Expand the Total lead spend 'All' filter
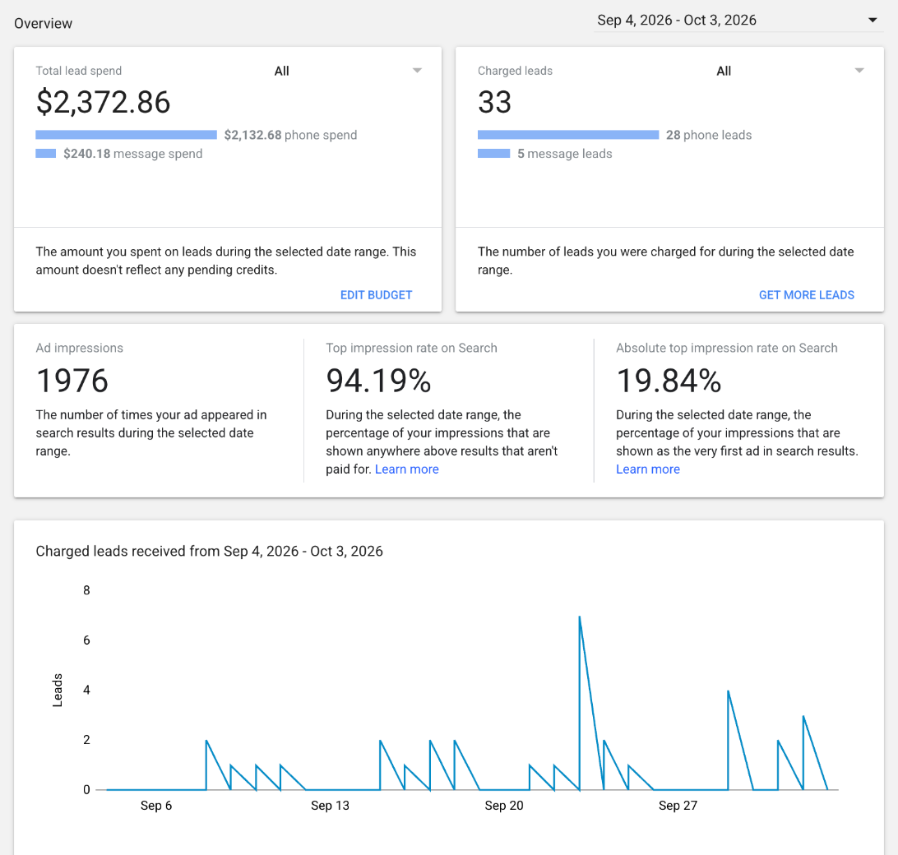Viewport: 898px width, 855px height. point(348,71)
